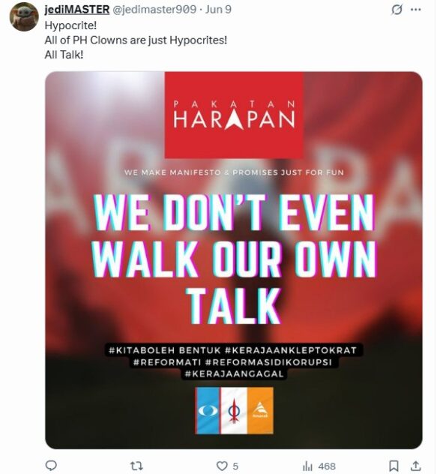Viewport: 437px width, 474px height.
Task: Click the repost arrows icon
Action: (x=136, y=466)
